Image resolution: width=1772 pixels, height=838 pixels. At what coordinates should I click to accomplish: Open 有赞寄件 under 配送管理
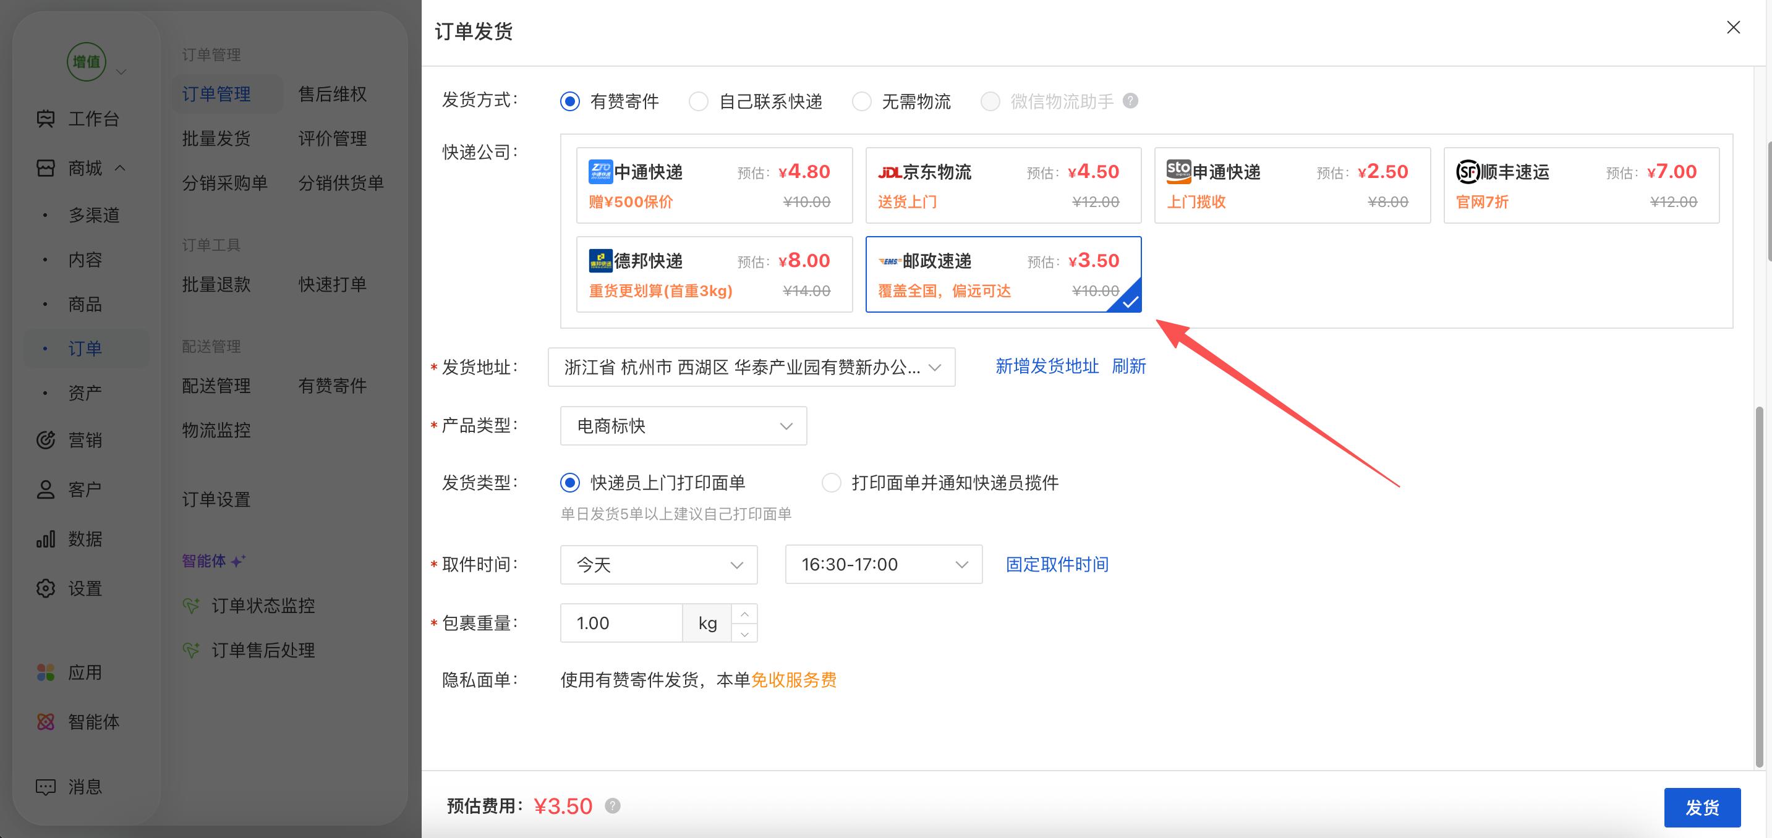click(332, 386)
